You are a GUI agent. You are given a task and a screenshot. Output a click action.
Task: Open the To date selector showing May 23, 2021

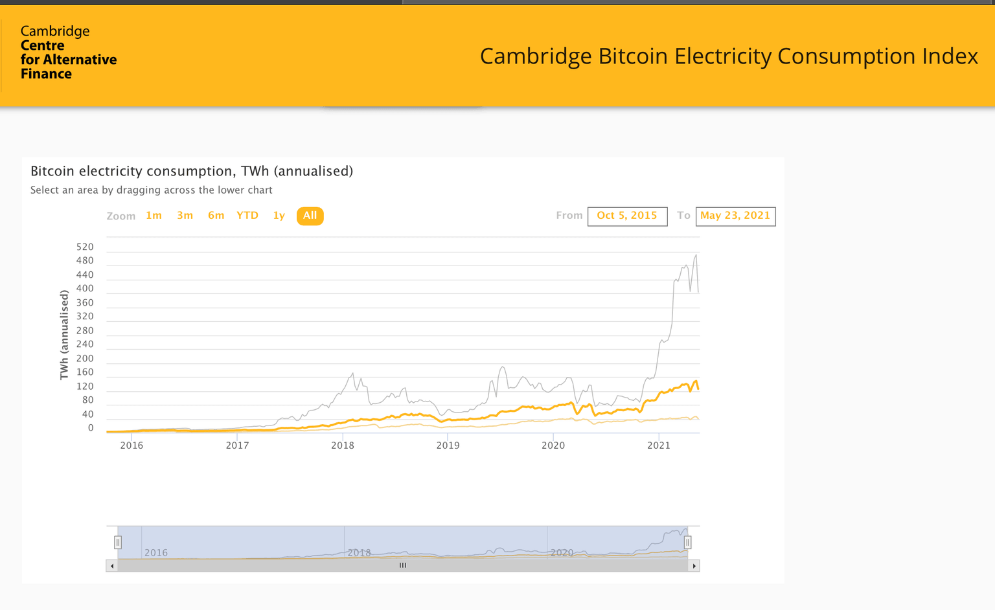pyautogui.click(x=735, y=216)
